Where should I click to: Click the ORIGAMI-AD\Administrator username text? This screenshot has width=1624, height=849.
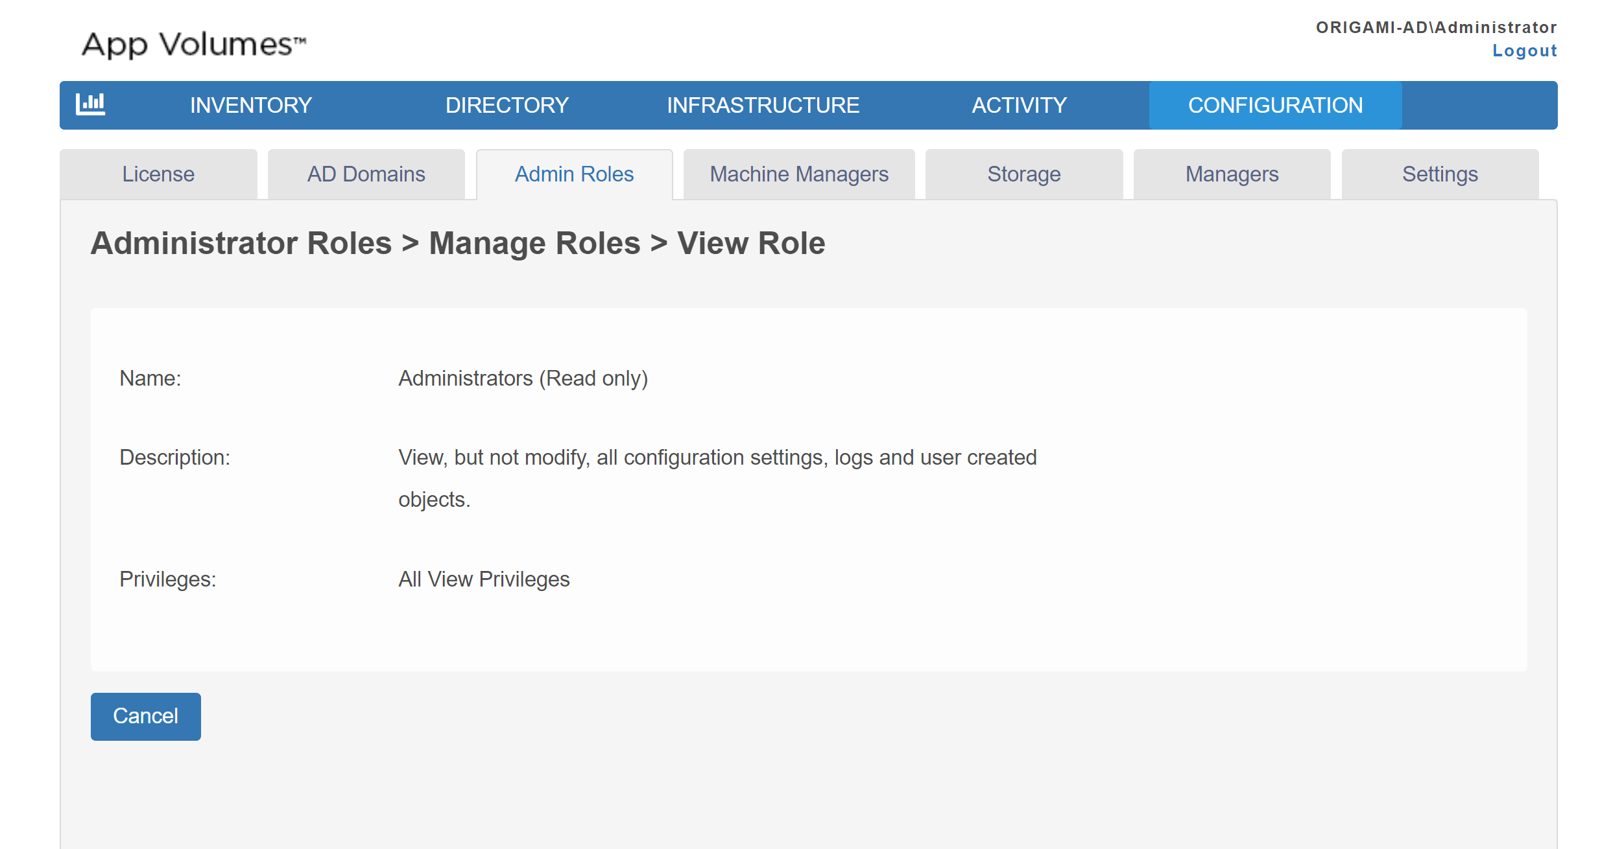tap(1437, 27)
